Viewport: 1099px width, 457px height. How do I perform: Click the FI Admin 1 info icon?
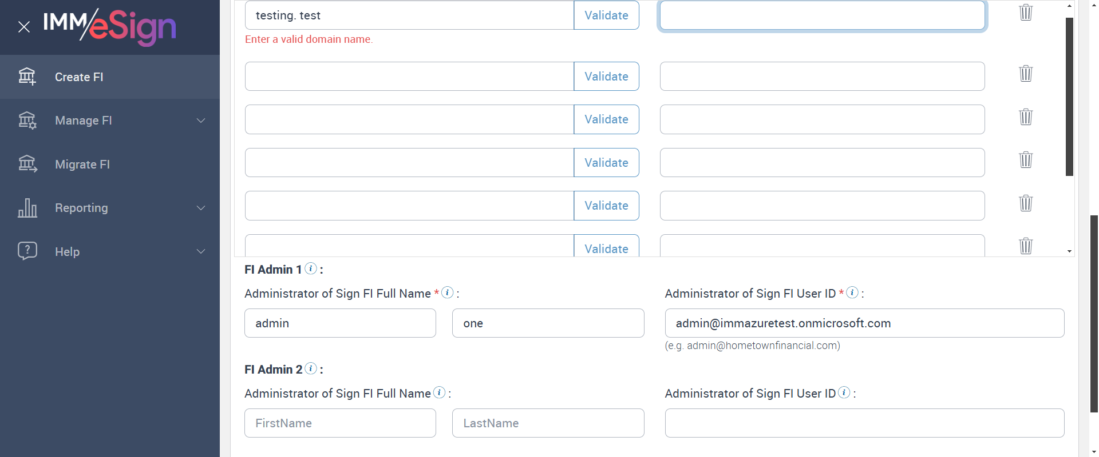click(x=311, y=268)
